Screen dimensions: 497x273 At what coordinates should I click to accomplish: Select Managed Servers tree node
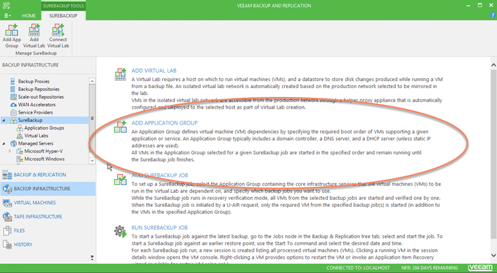(x=35, y=143)
